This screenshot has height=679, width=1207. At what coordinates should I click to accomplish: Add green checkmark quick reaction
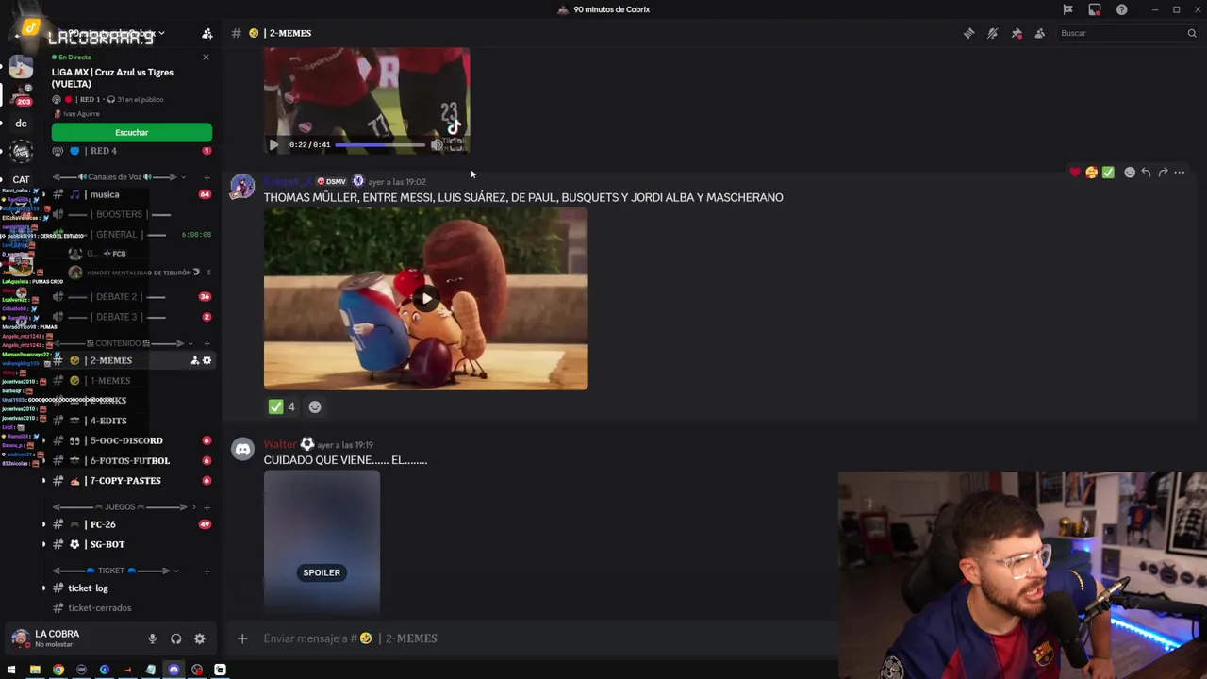pos(1108,173)
